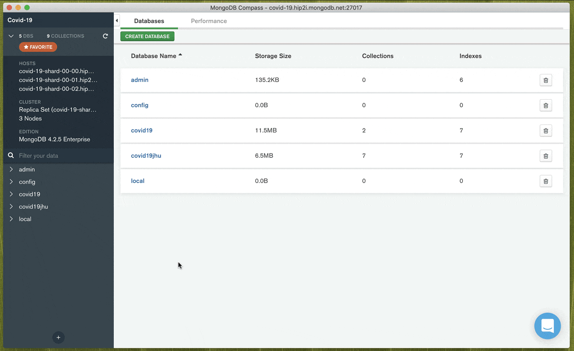Click the 135.2KB storage size cell

pos(267,80)
